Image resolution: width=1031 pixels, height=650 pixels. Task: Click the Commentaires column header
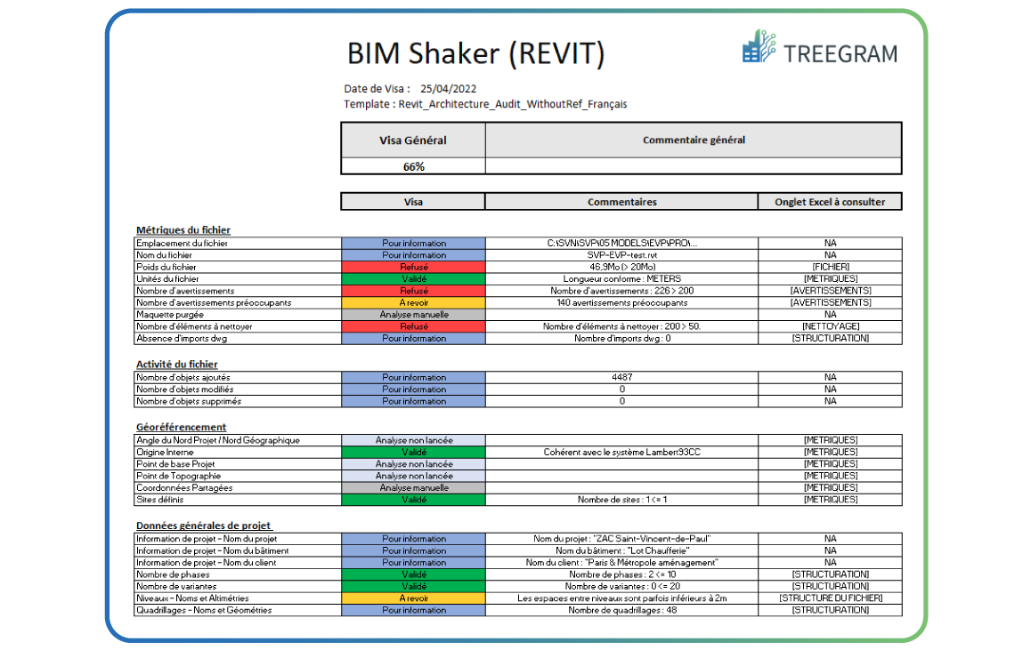(x=622, y=202)
